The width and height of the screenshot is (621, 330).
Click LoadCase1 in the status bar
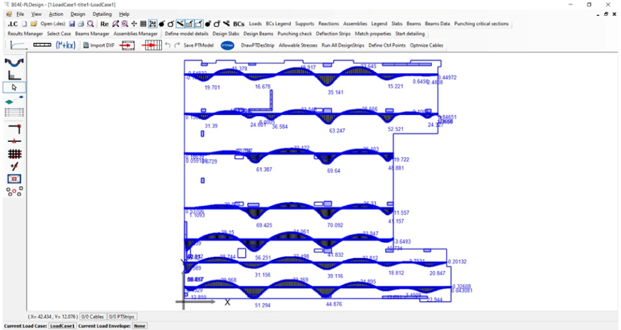point(62,325)
